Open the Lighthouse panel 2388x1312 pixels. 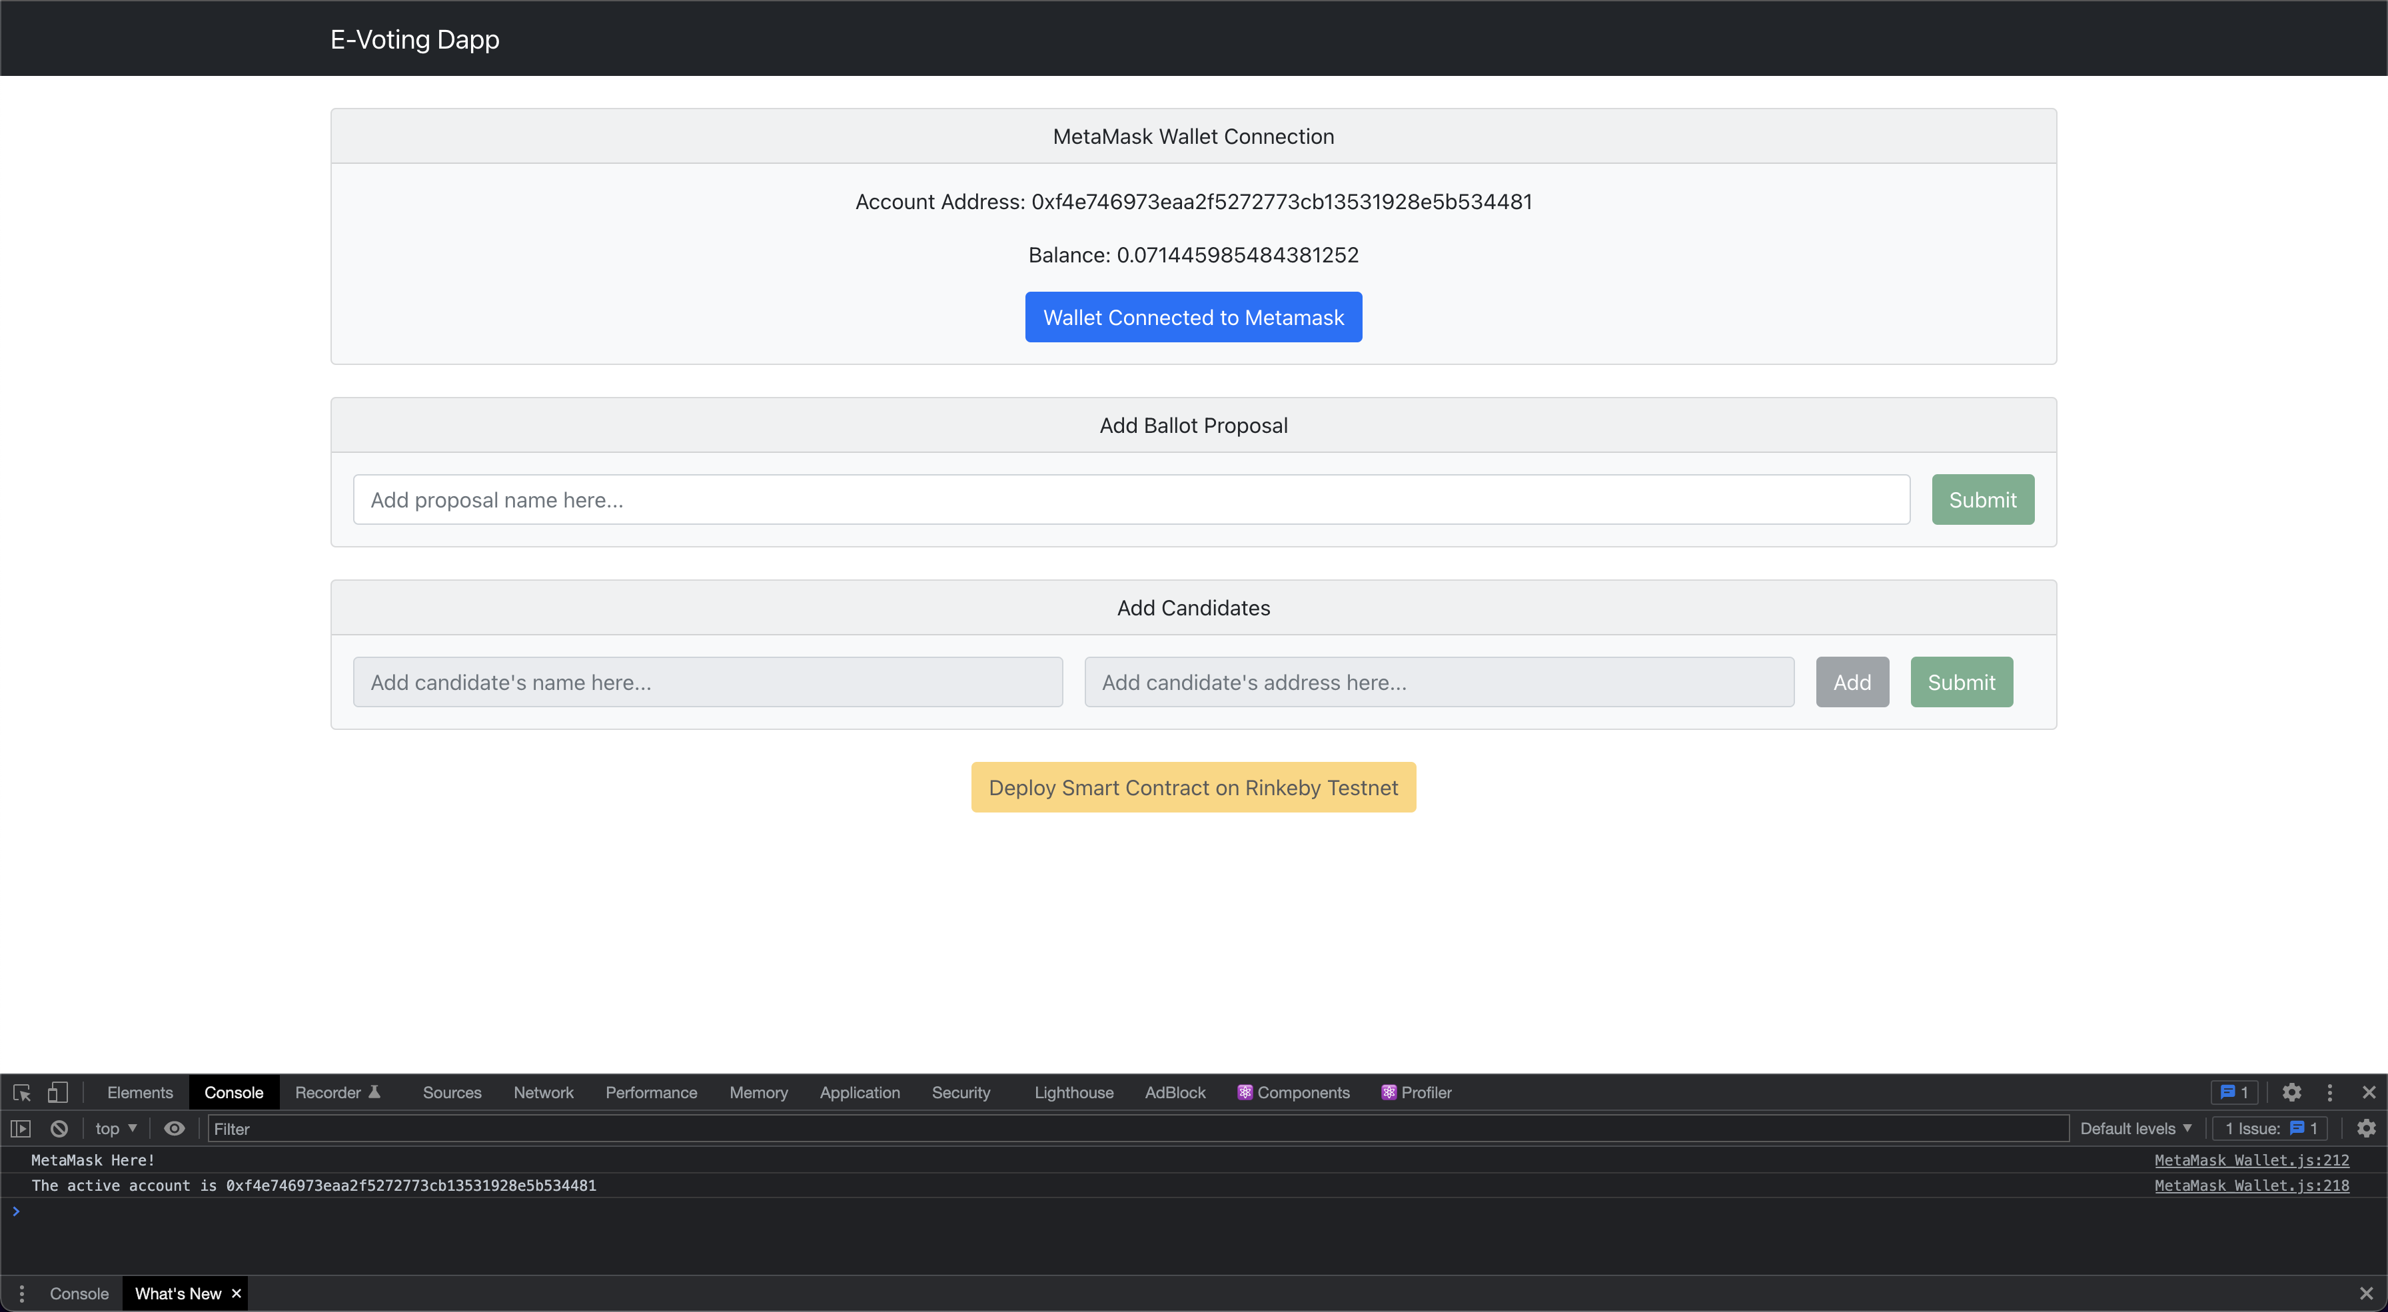click(1073, 1092)
